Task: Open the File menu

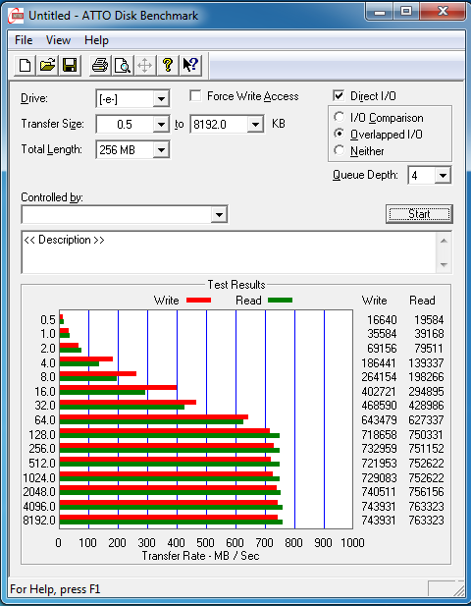Action: (24, 40)
